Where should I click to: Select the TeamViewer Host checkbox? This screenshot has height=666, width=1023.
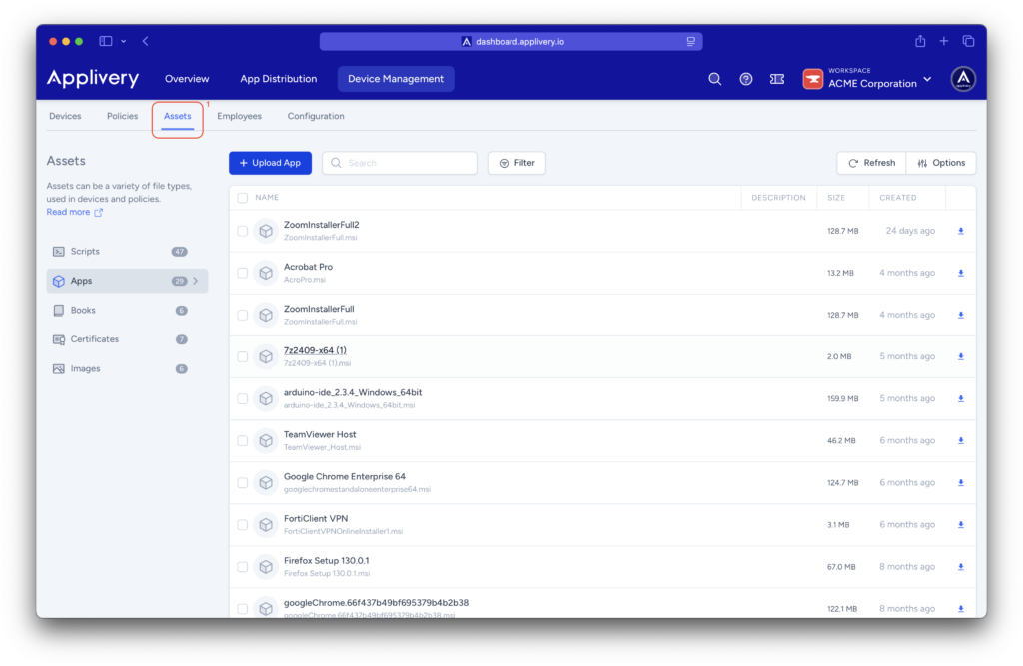click(x=243, y=441)
